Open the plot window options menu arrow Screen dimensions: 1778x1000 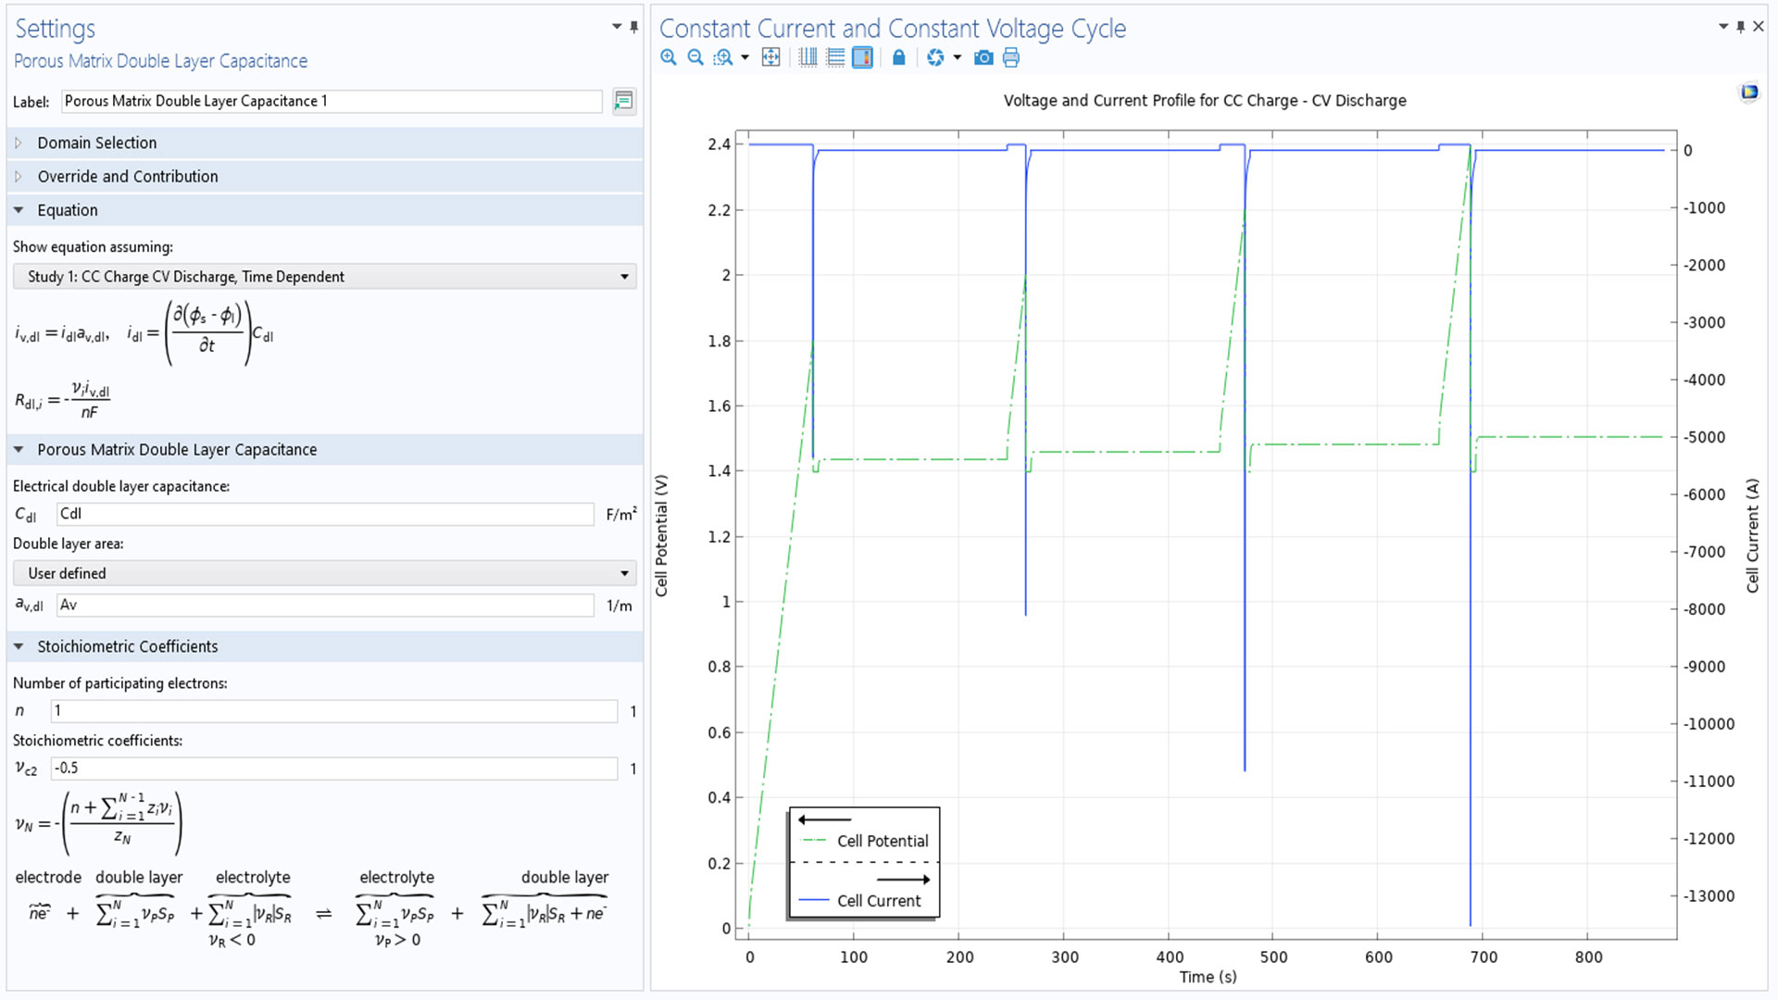1723,27
